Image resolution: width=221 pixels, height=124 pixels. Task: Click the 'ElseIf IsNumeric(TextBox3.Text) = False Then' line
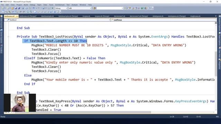[65, 58]
